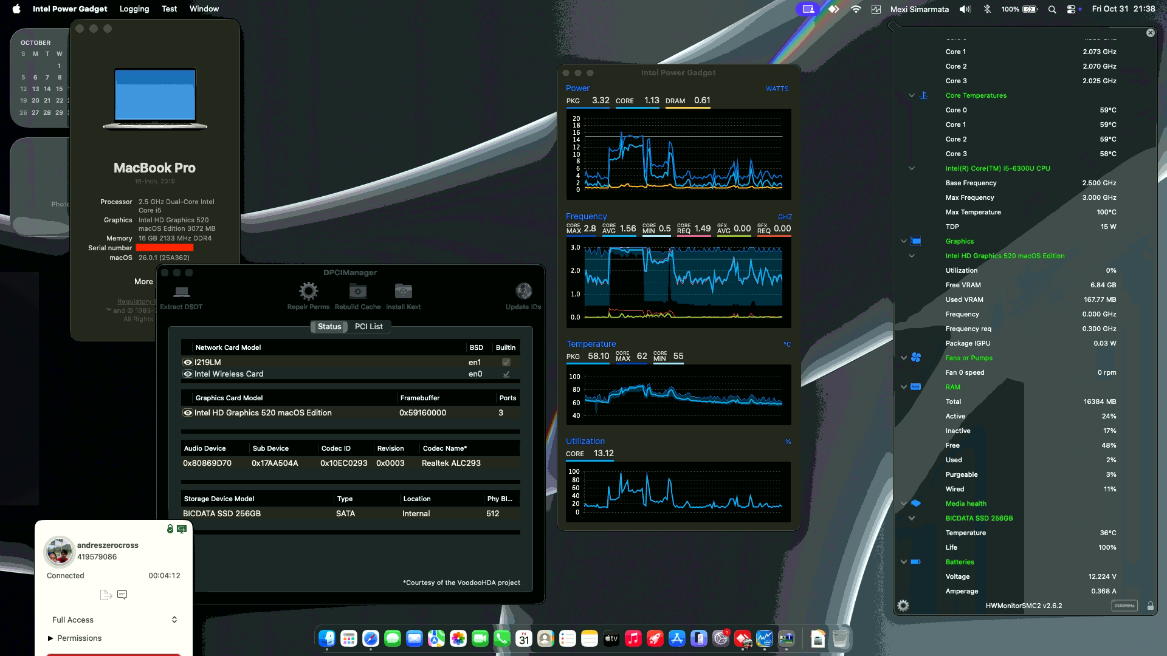Open iPhone Mirroring from the Dock
1167x656 pixels.
(x=699, y=638)
